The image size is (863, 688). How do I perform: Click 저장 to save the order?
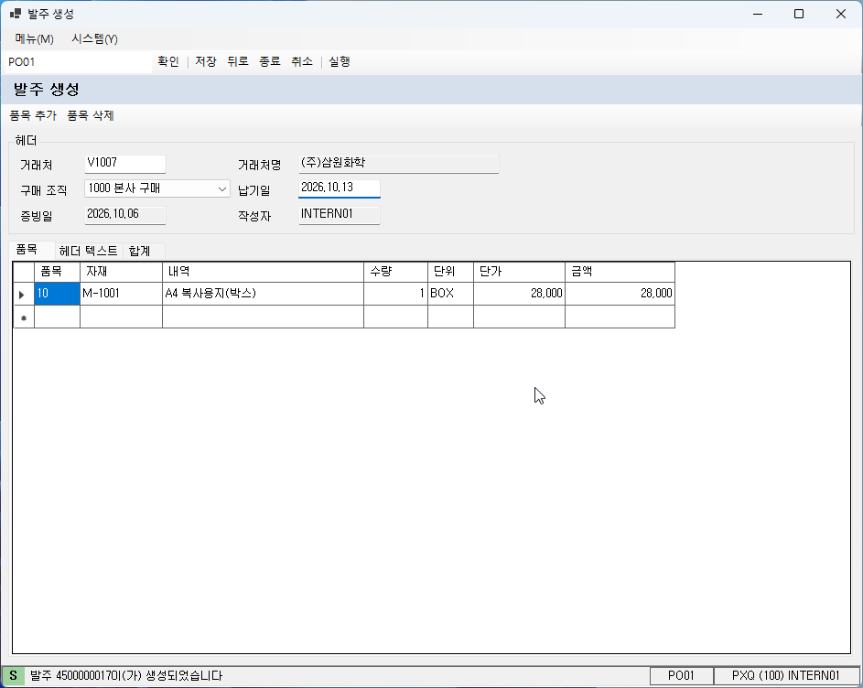(x=206, y=61)
